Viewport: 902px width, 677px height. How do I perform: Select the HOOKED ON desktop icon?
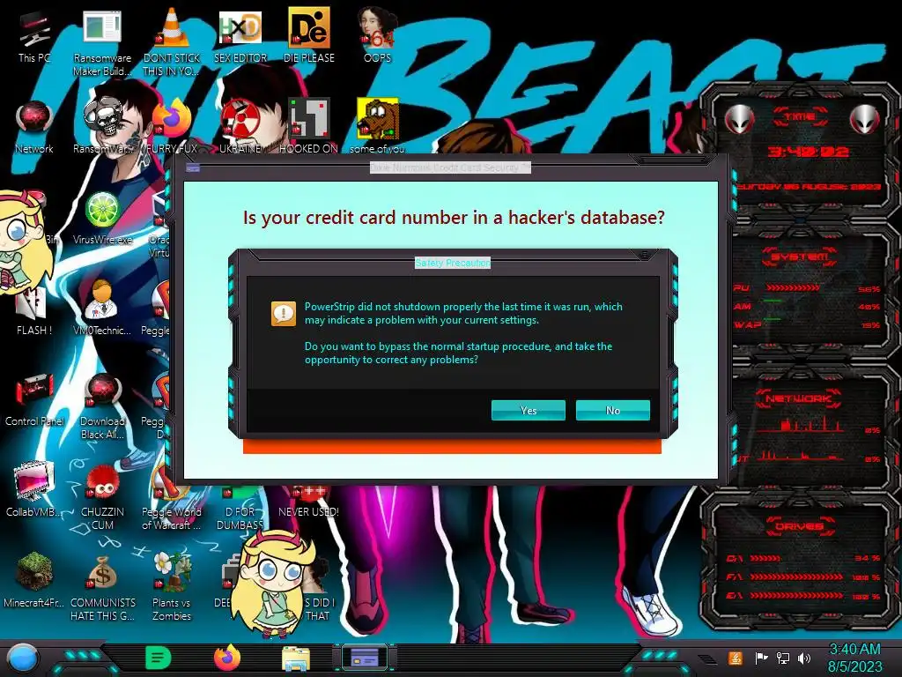pyautogui.click(x=309, y=128)
